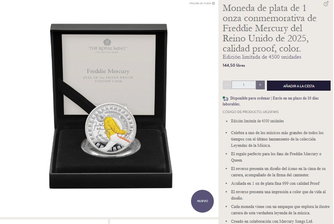Click the 'Disponible para ordenar' availability text
Viewport: 334px width, 224px height.
(250, 98)
